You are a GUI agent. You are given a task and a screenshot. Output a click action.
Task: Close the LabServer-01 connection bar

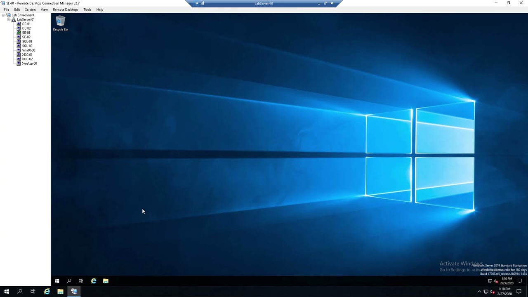tap(332, 3)
